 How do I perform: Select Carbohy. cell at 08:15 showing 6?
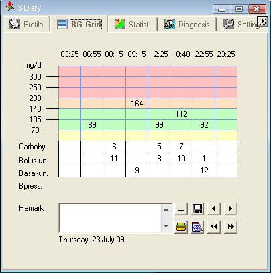click(x=114, y=147)
